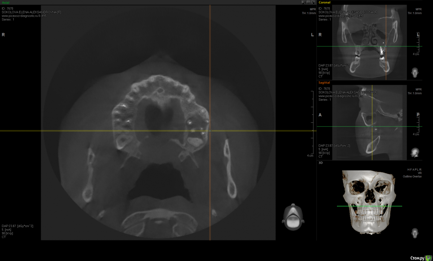Click the Outline Overlay label in 3D view

click(412, 177)
